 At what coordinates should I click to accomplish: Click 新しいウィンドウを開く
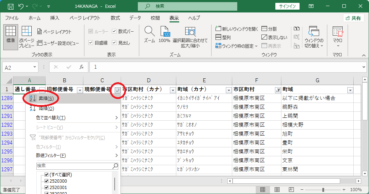tap(237, 29)
